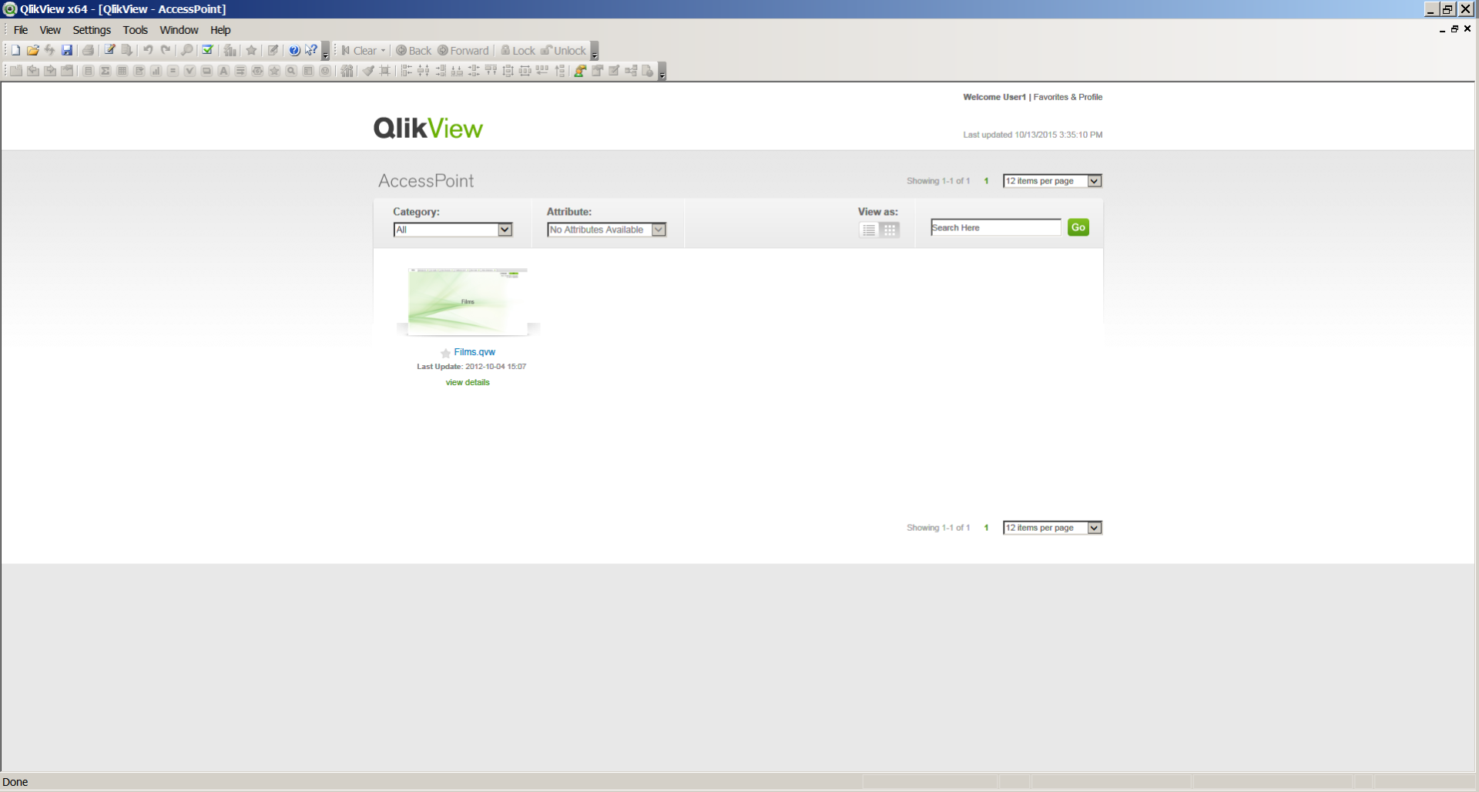Screen dimensions: 1479x792
Task: Click page number 1 in bottom pagination
Action: [986, 528]
